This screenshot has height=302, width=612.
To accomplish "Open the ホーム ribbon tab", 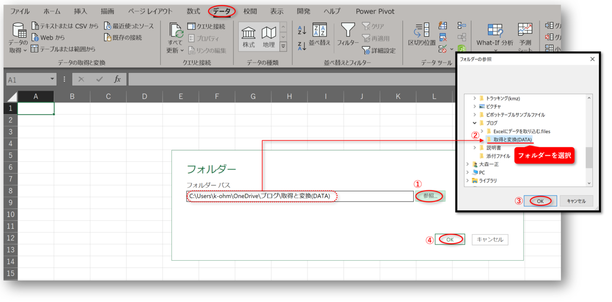I will (51, 11).
